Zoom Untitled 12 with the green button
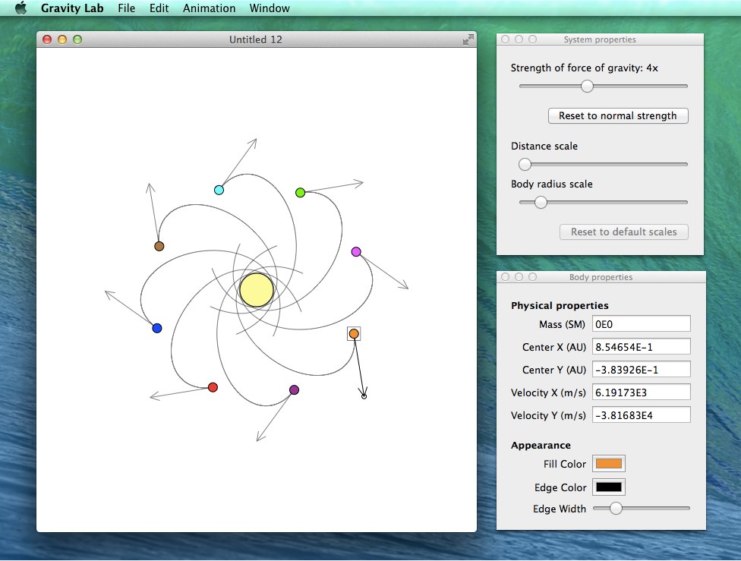The image size is (741, 561). tap(77, 39)
